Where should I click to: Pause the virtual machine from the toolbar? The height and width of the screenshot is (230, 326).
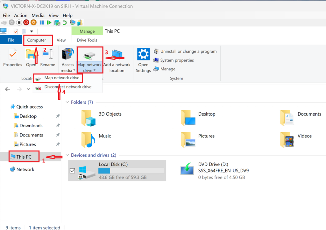click(x=42, y=23)
